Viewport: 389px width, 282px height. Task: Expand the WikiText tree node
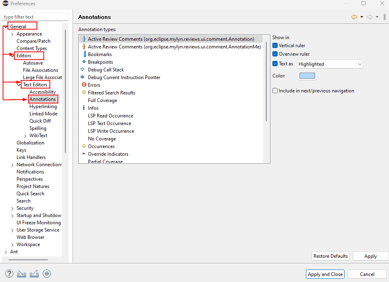[25, 136]
